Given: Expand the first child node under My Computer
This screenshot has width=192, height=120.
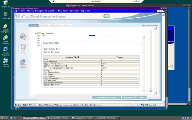Looking at the screenshot, I should coord(38,36).
